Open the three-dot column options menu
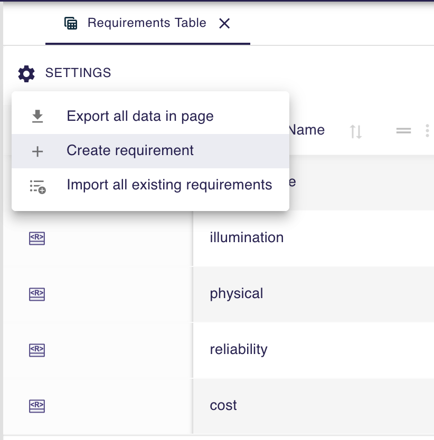This screenshot has width=434, height=440. [x=428, y=130]
